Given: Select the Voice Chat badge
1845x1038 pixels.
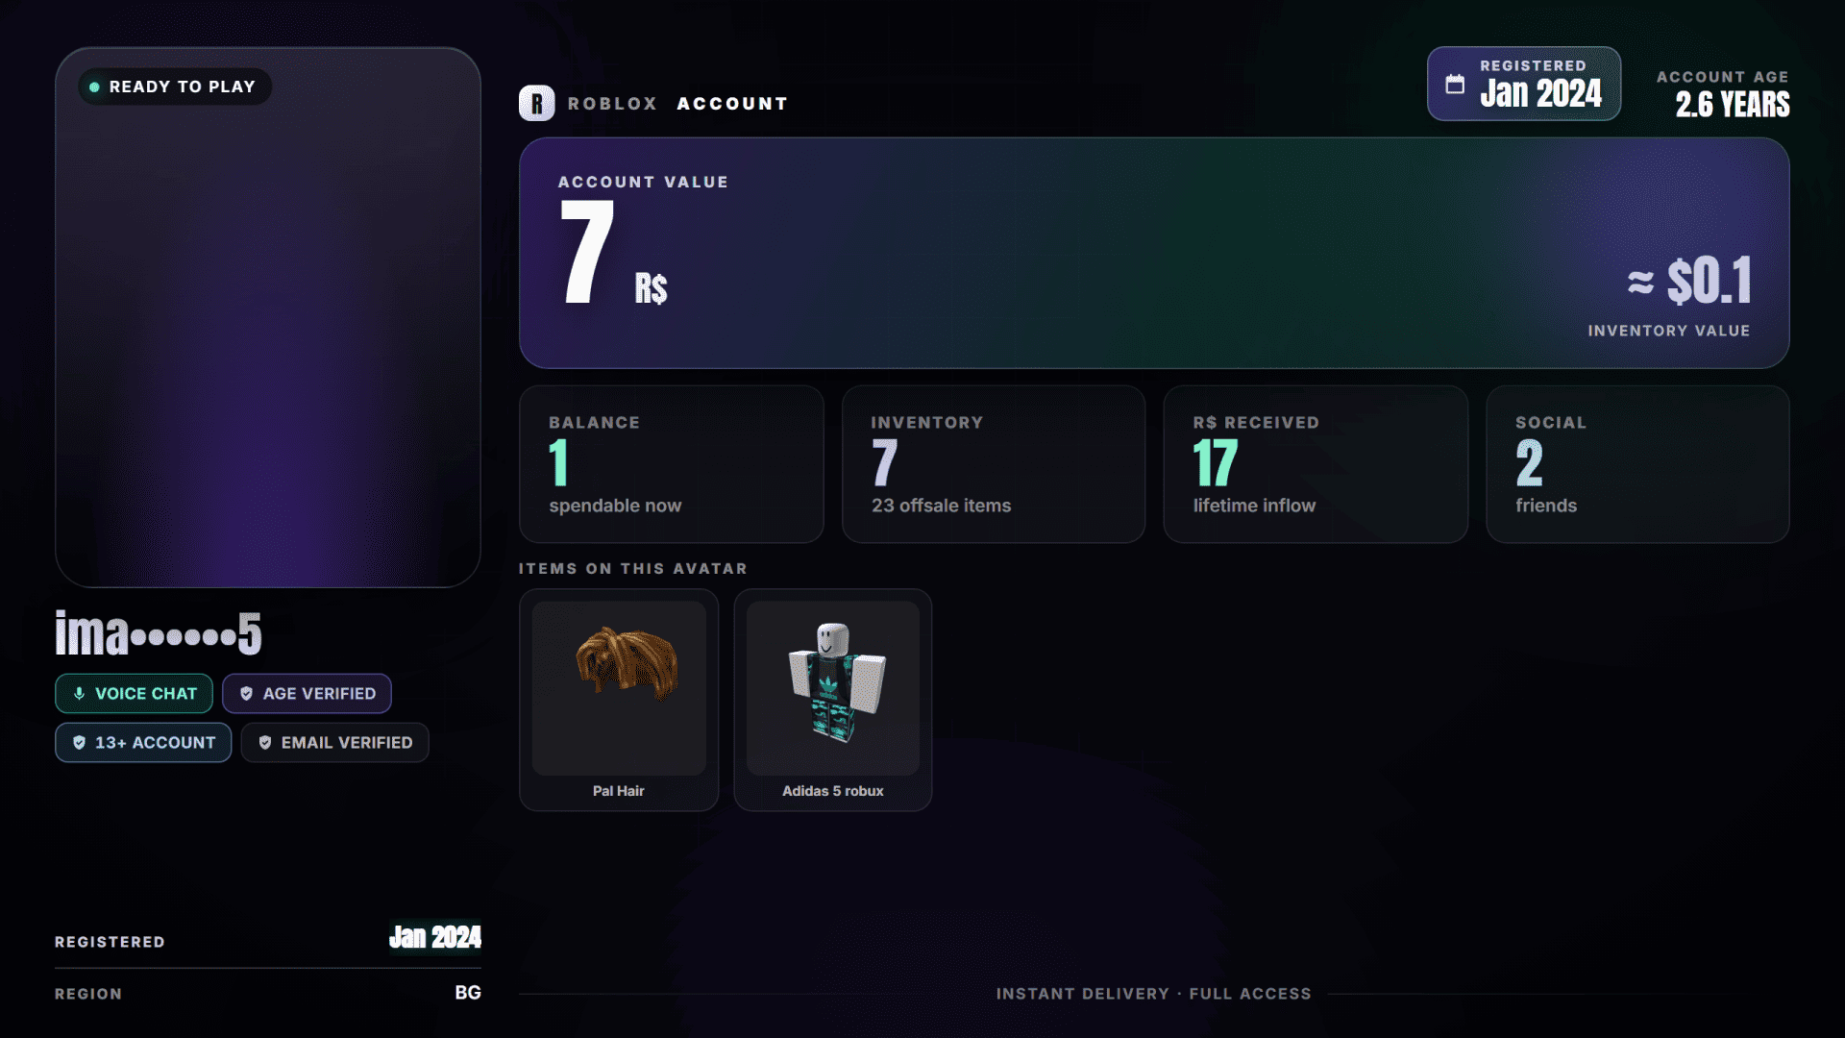Looking at the screenshot, I should point(134,693).
